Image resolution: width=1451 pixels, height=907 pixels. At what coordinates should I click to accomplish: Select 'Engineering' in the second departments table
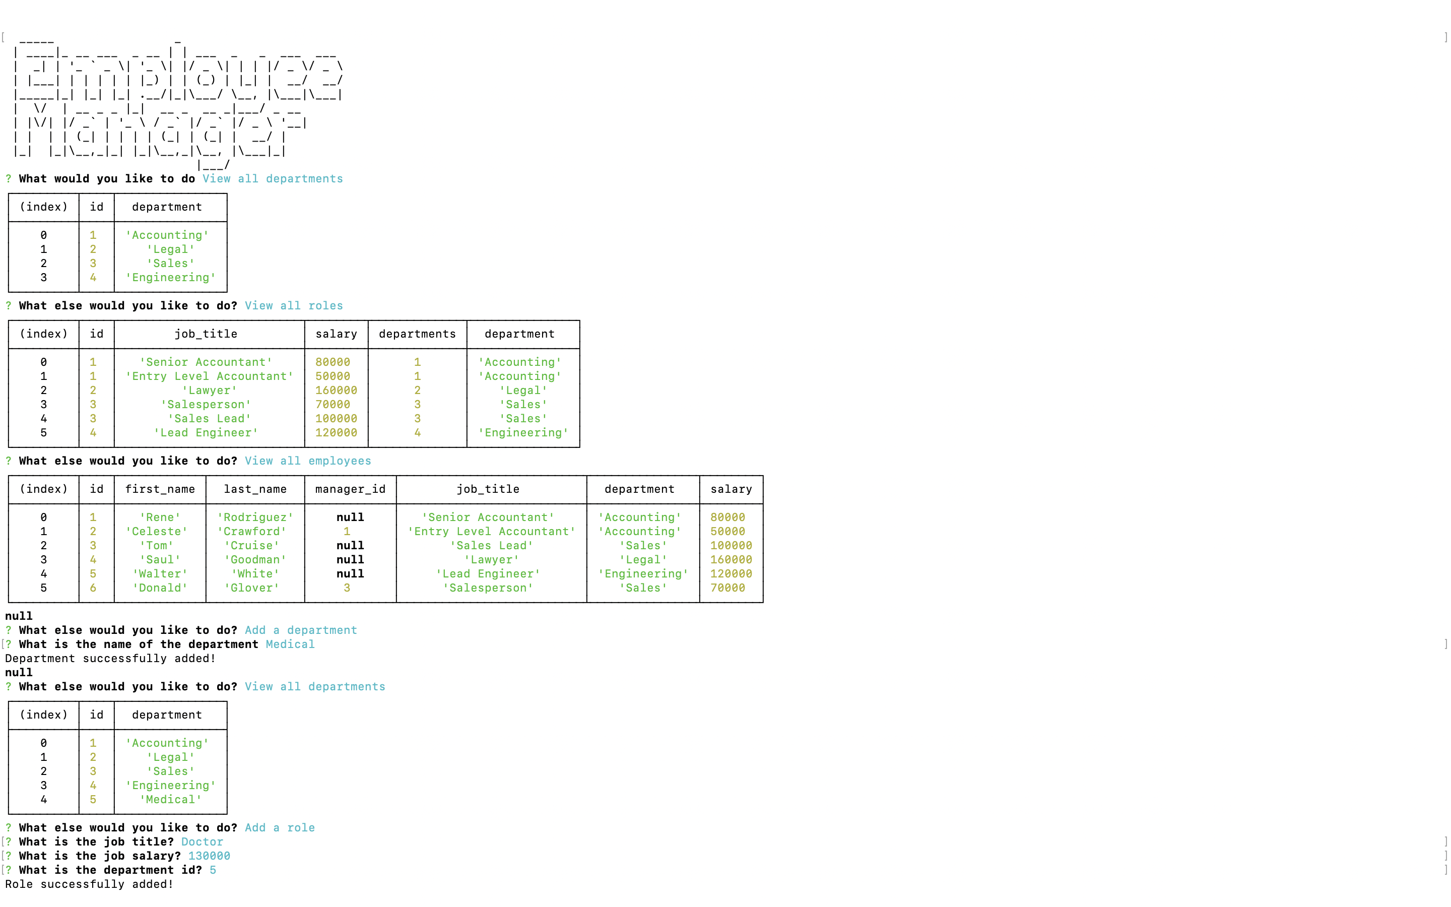tap(170, 785)
